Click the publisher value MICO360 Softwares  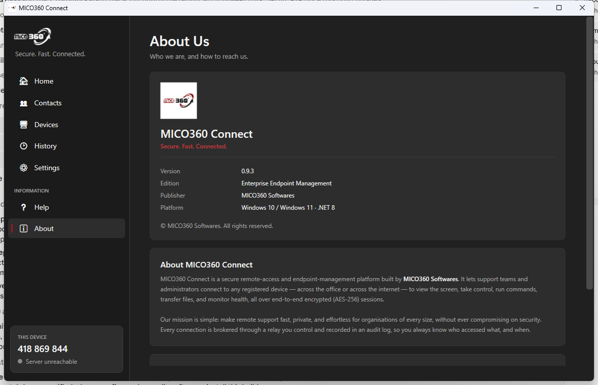point(268,196)
